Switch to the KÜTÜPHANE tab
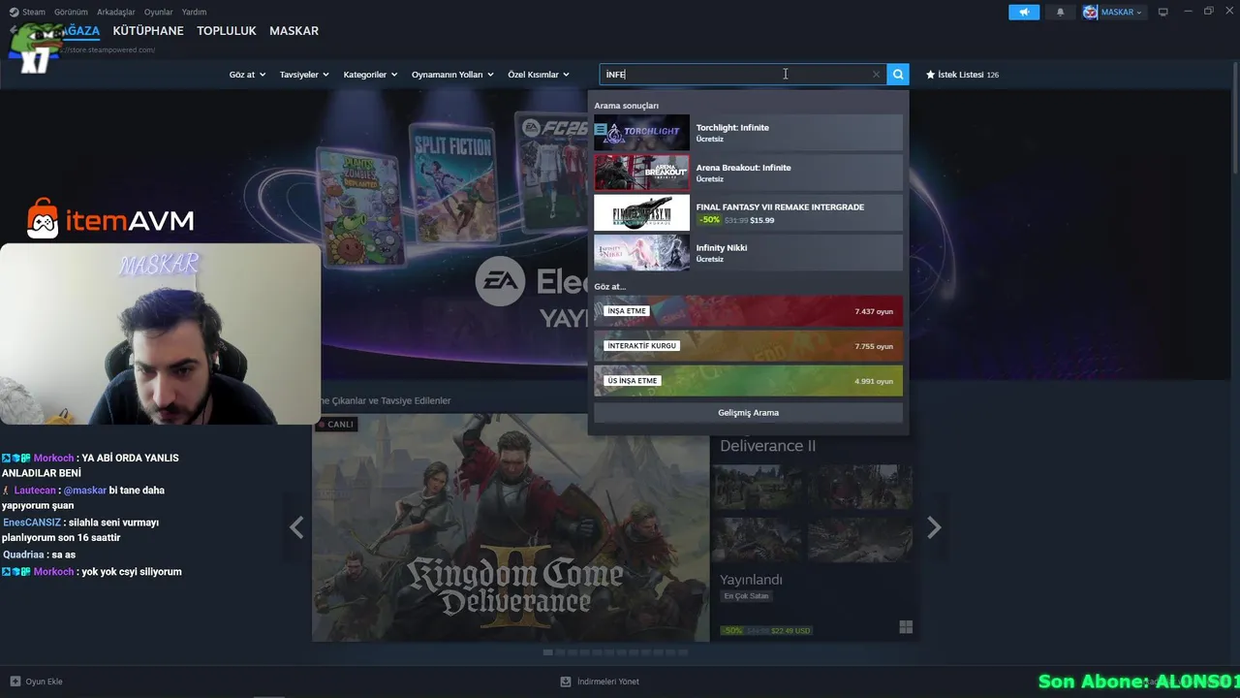 (148, 31)
